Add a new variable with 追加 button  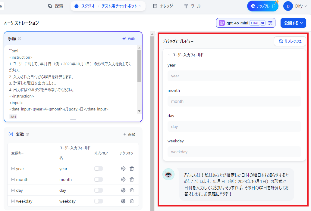coord(129,134)
